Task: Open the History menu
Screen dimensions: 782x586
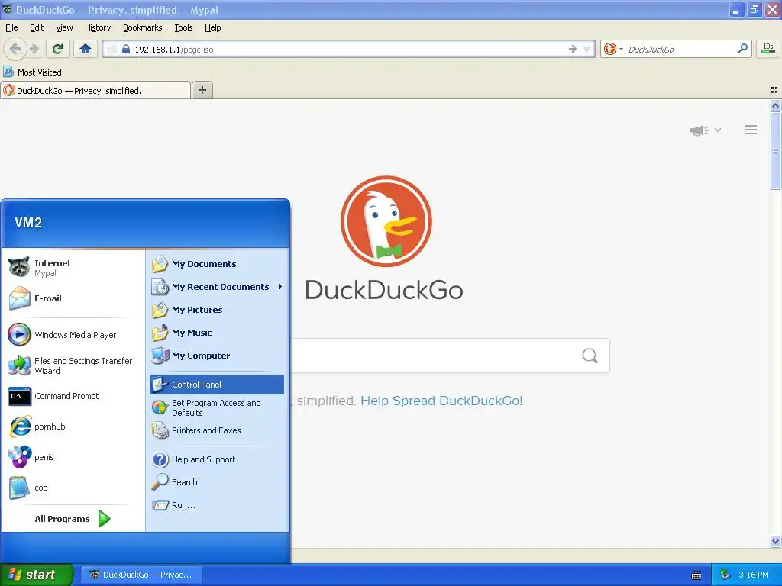Action: pyautogui.click(x=98, y=27)
